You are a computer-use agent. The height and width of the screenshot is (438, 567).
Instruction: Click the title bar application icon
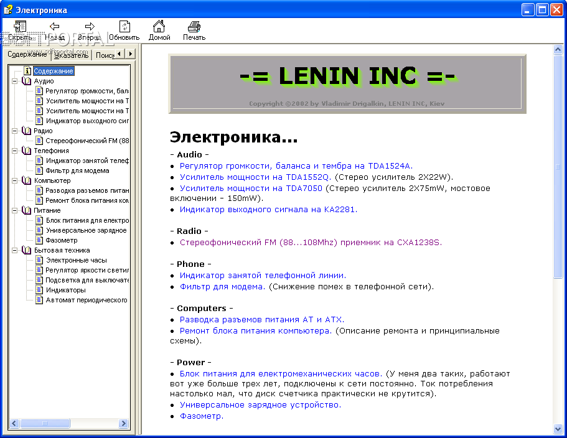coord(8,10)
